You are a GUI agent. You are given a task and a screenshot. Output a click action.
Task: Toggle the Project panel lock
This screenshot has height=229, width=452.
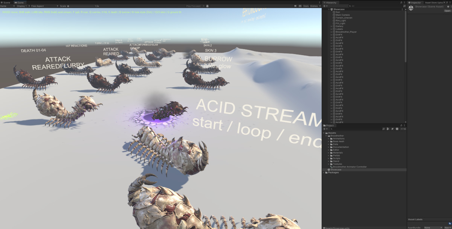click(x=401, y=126)
